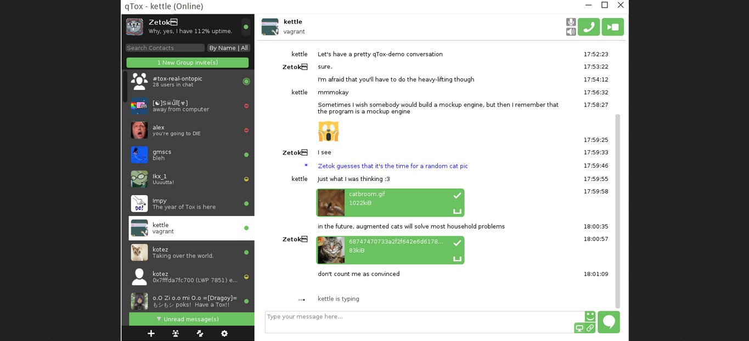Open file transfers with the arrows icon
749x341 pixels.
(200, 333)
